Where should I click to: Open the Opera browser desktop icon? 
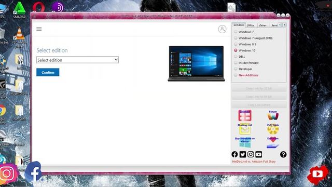[39, 7]
